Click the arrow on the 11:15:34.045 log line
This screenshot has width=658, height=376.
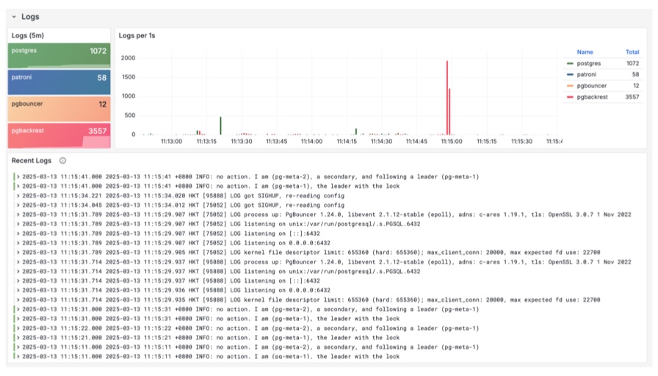coord(18,206)
